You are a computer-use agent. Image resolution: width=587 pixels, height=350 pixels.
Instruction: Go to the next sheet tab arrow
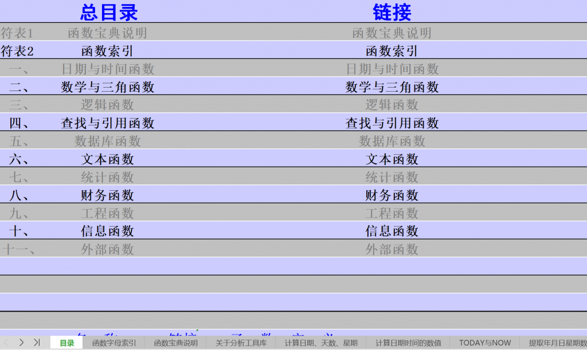[x=21, y=342]
